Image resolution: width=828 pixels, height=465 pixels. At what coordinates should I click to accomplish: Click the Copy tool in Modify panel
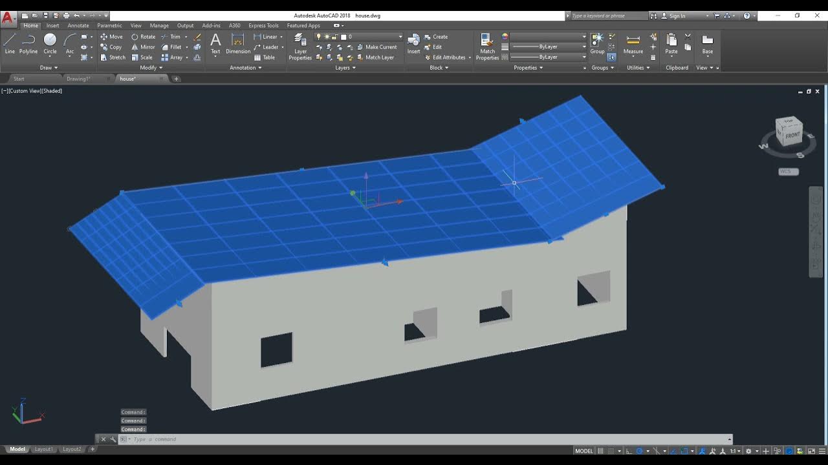111,47
